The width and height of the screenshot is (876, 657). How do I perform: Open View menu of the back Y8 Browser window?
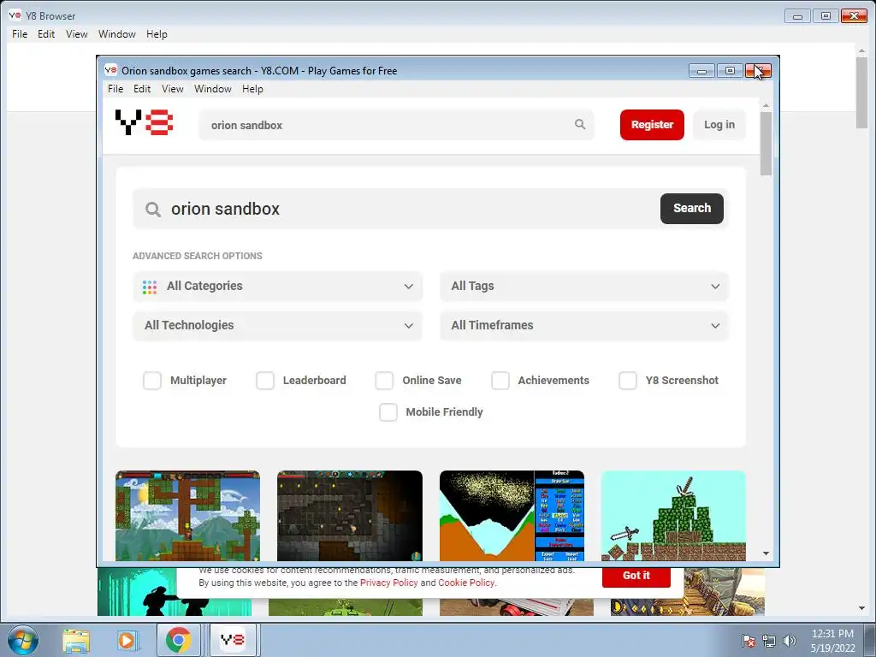[x=76, y=34]
